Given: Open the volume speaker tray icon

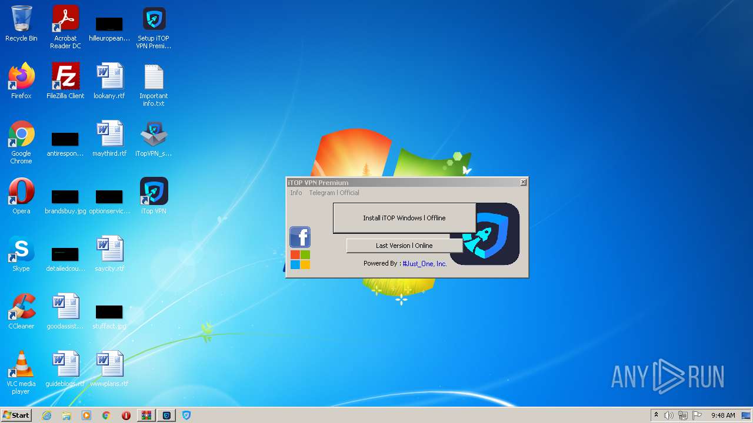Looking at the screenshot, I should 668,415.
